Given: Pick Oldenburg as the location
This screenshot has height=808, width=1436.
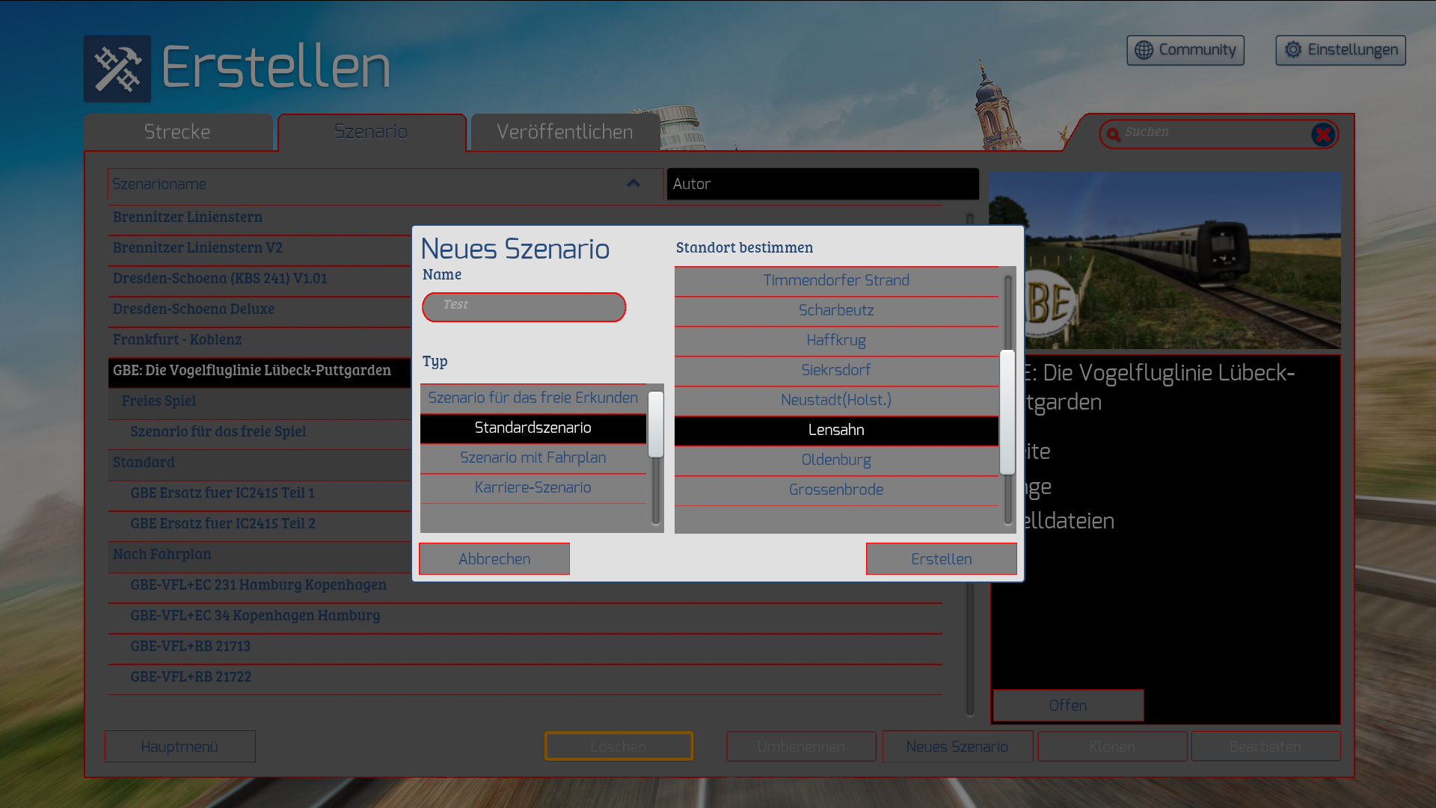Looking at the screenshot, I should pos(835,460).
